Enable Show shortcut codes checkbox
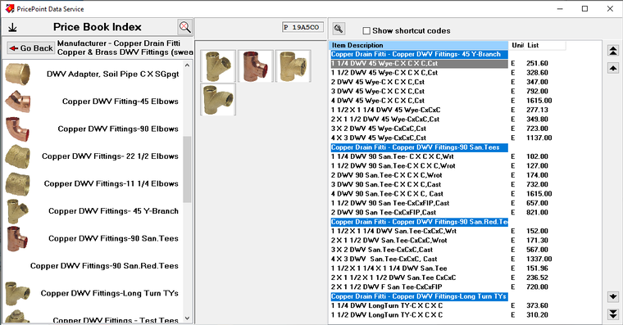 click(366, 30)
